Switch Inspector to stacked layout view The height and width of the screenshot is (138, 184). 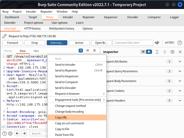click(x=143, y=52)
